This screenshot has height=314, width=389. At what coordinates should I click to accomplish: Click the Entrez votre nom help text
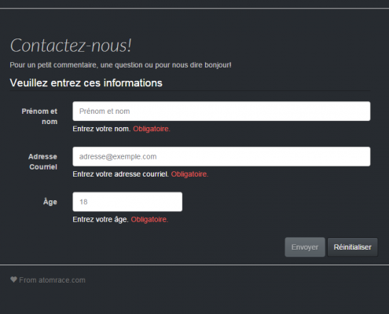pyautogui.click(x=101, y=129)
